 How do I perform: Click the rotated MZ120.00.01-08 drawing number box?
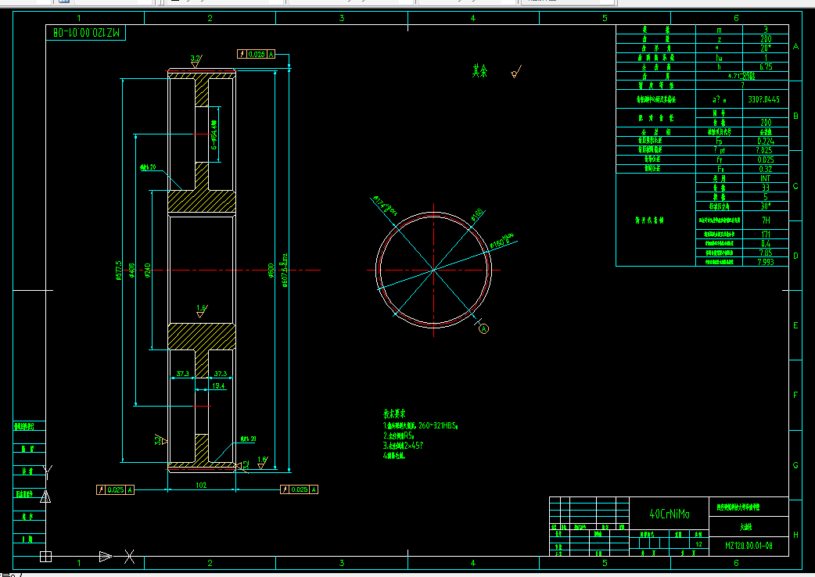[x=86, y=33]
